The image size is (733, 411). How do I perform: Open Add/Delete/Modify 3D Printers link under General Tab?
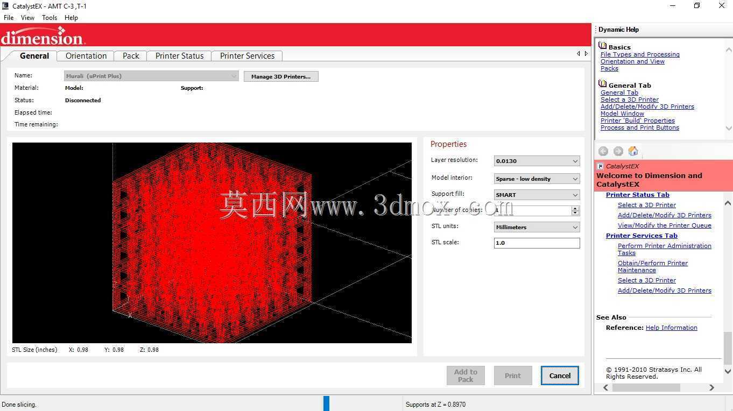click(647, 107)
